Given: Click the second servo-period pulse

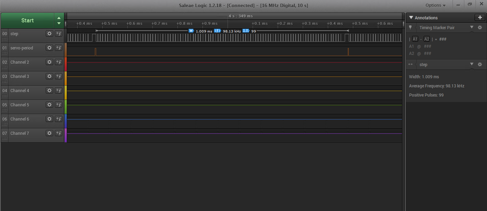Looking at the screenshot, I should [348, 52].
